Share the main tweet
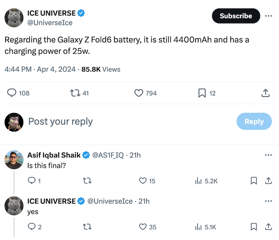The image size is (279, 240). click(266, 93)
